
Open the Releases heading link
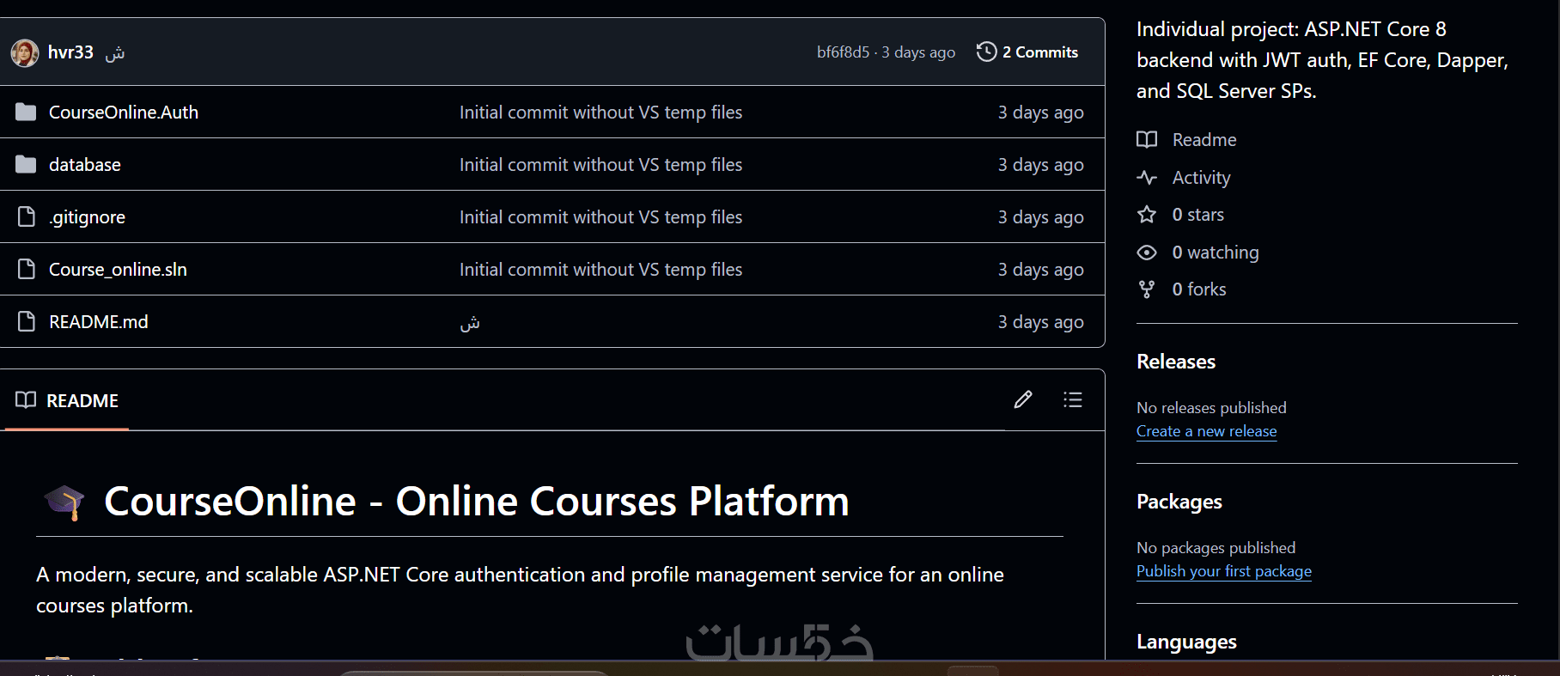point(1176,362)
